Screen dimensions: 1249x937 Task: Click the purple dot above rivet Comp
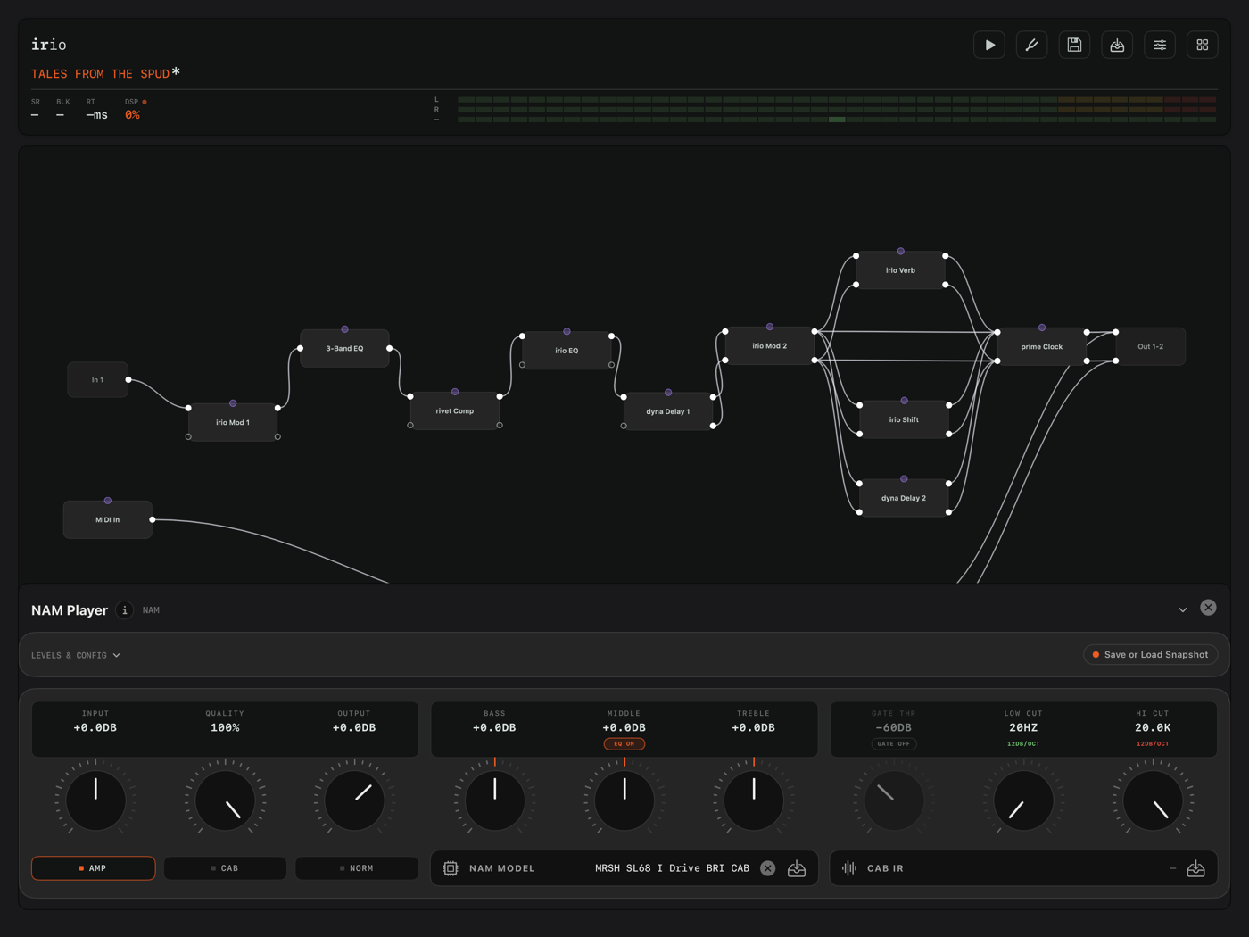455,392
